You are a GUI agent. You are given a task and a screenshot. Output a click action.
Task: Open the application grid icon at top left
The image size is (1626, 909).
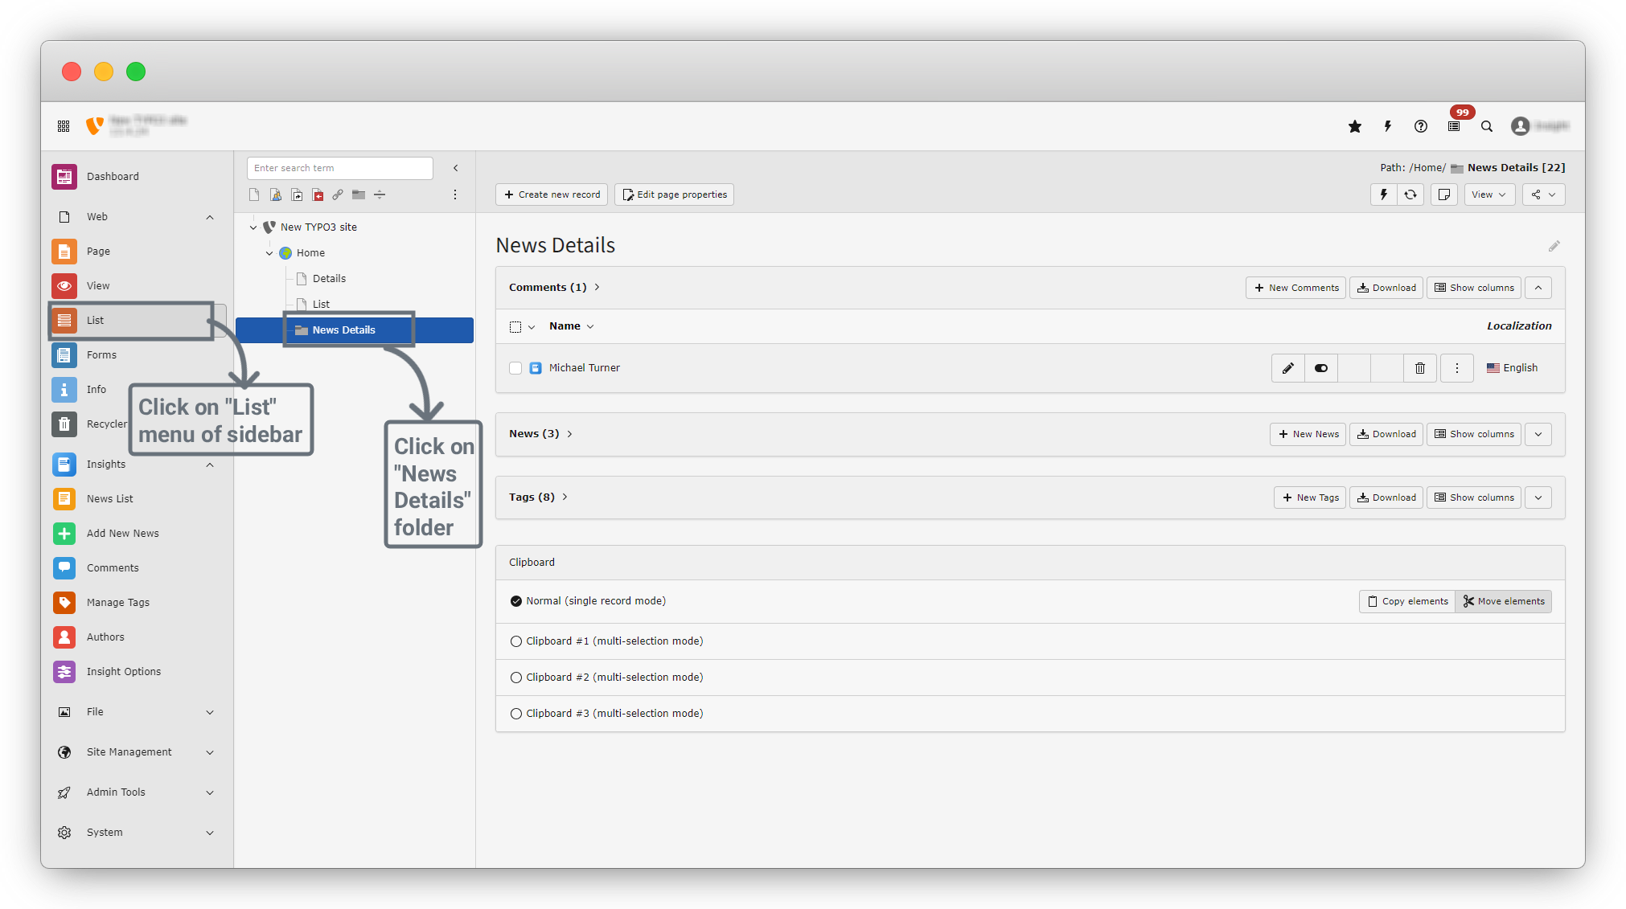pos(64,126)
